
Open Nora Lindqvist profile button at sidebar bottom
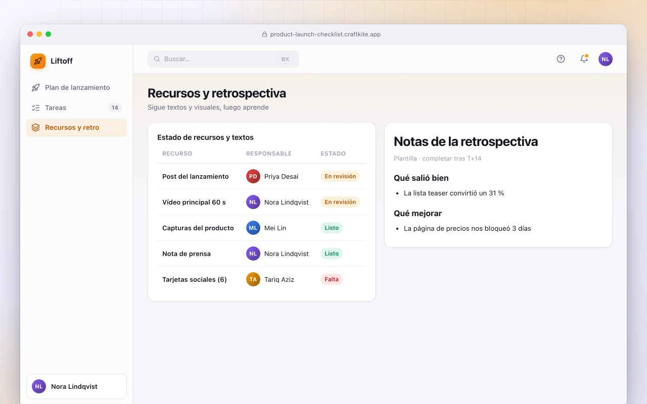click(x=76, y=386)
